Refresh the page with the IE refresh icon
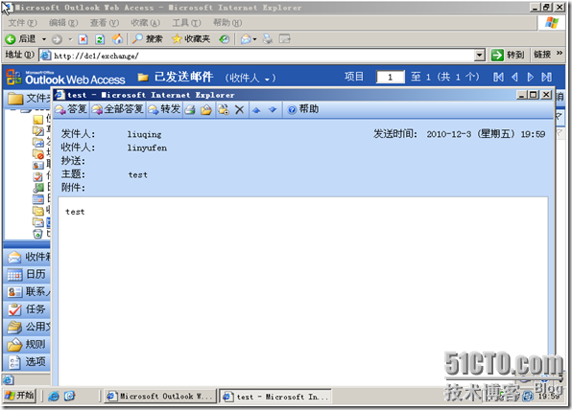This screenshot has width=572, height=410. click(100, 39)
